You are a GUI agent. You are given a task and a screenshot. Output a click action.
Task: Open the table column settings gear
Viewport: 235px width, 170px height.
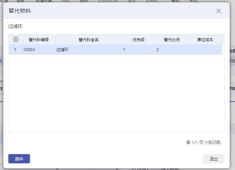(x=16, y=40)
